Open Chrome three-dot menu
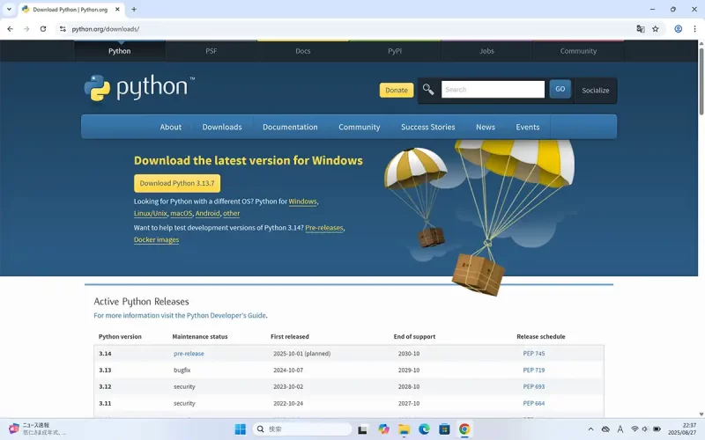705x440 pixels. (694, 29)
